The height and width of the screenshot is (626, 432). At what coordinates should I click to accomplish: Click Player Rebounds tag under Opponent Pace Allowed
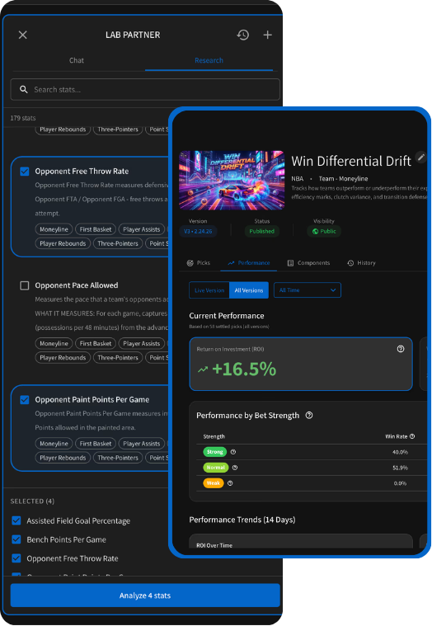(x=63, y=358)
